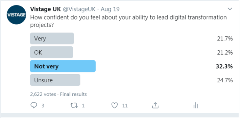Select the 'Very' poll result bar
Image resolution: width=240 pixels, height=118 pixels.
[x=52, y=39]
